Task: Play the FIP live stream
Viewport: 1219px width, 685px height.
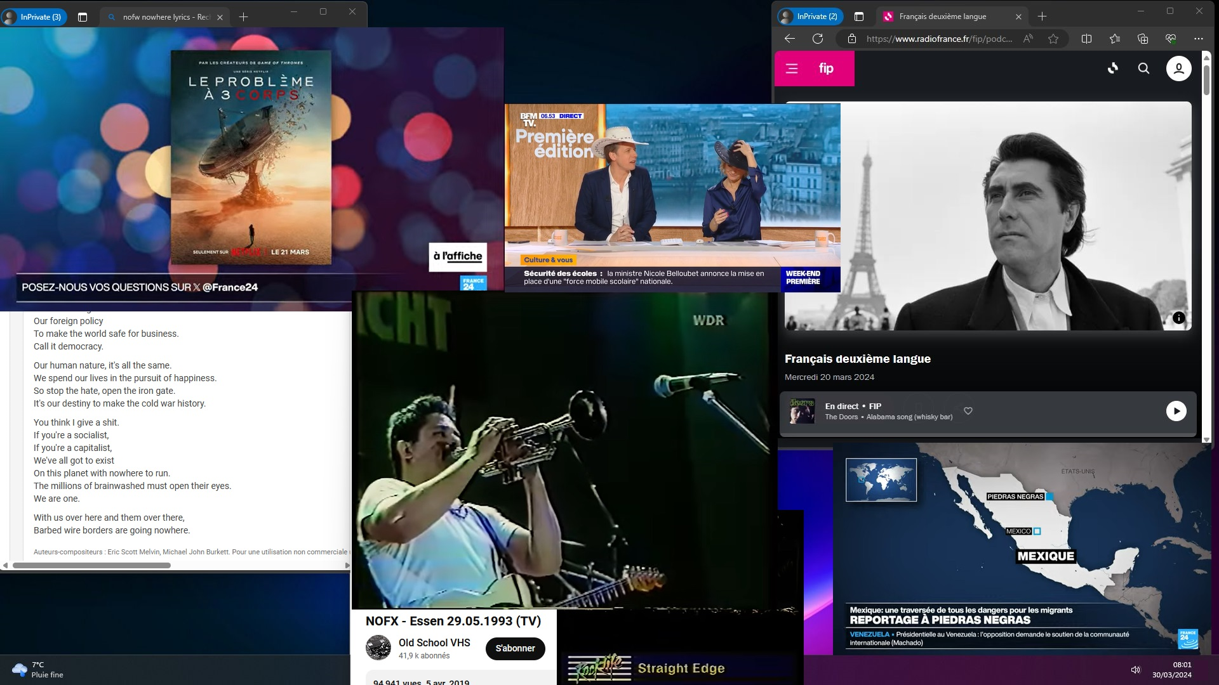Action: pyautogui.click(x=1176, y=411)
